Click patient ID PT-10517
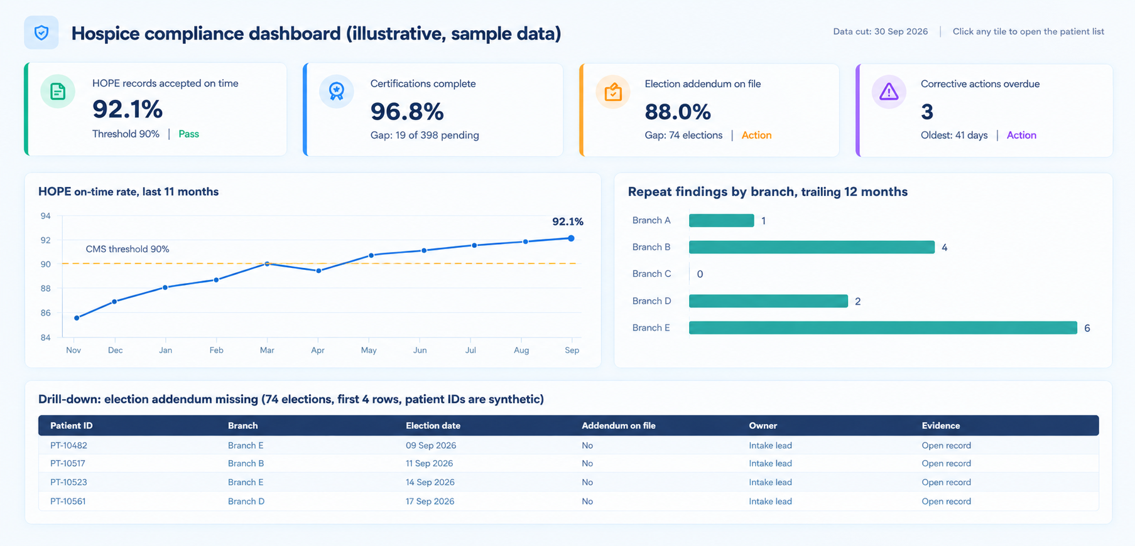 tap(68, 464)
